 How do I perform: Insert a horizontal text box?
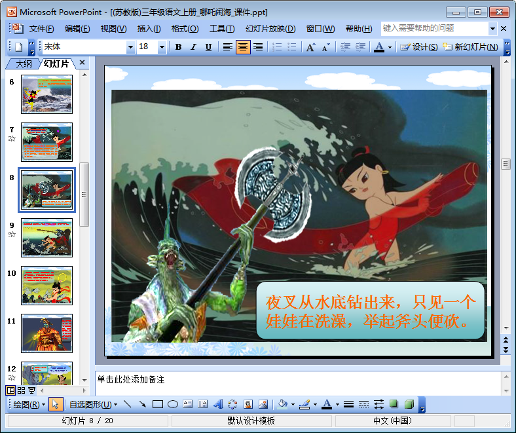[187, 404]
